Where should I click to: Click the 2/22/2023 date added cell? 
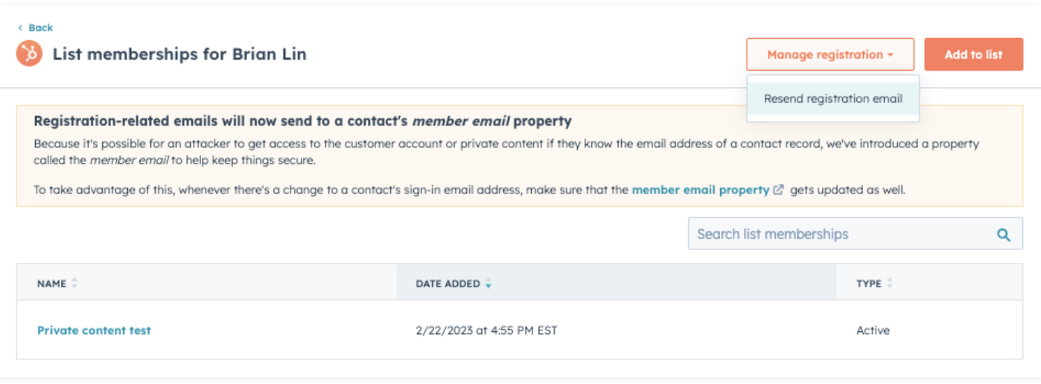486,330
